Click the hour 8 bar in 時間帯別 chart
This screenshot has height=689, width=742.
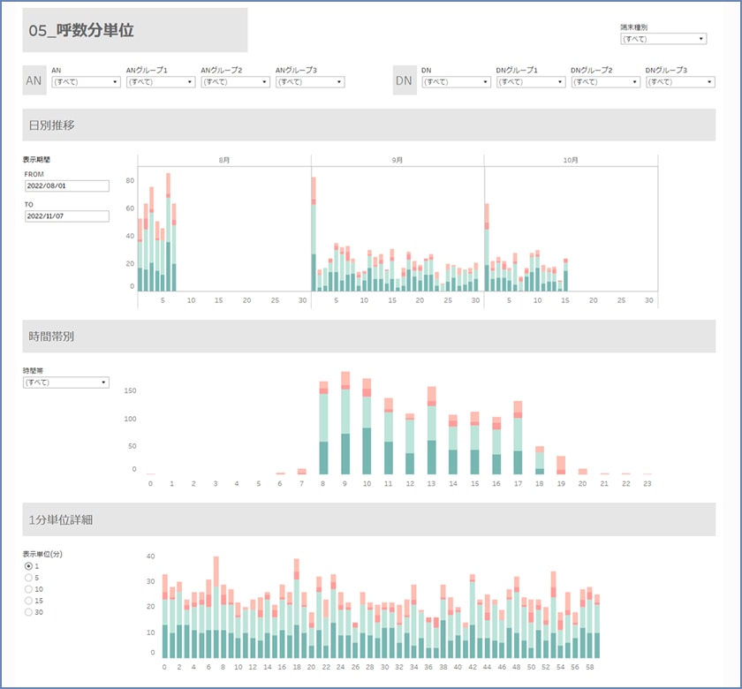click(323, 428)
